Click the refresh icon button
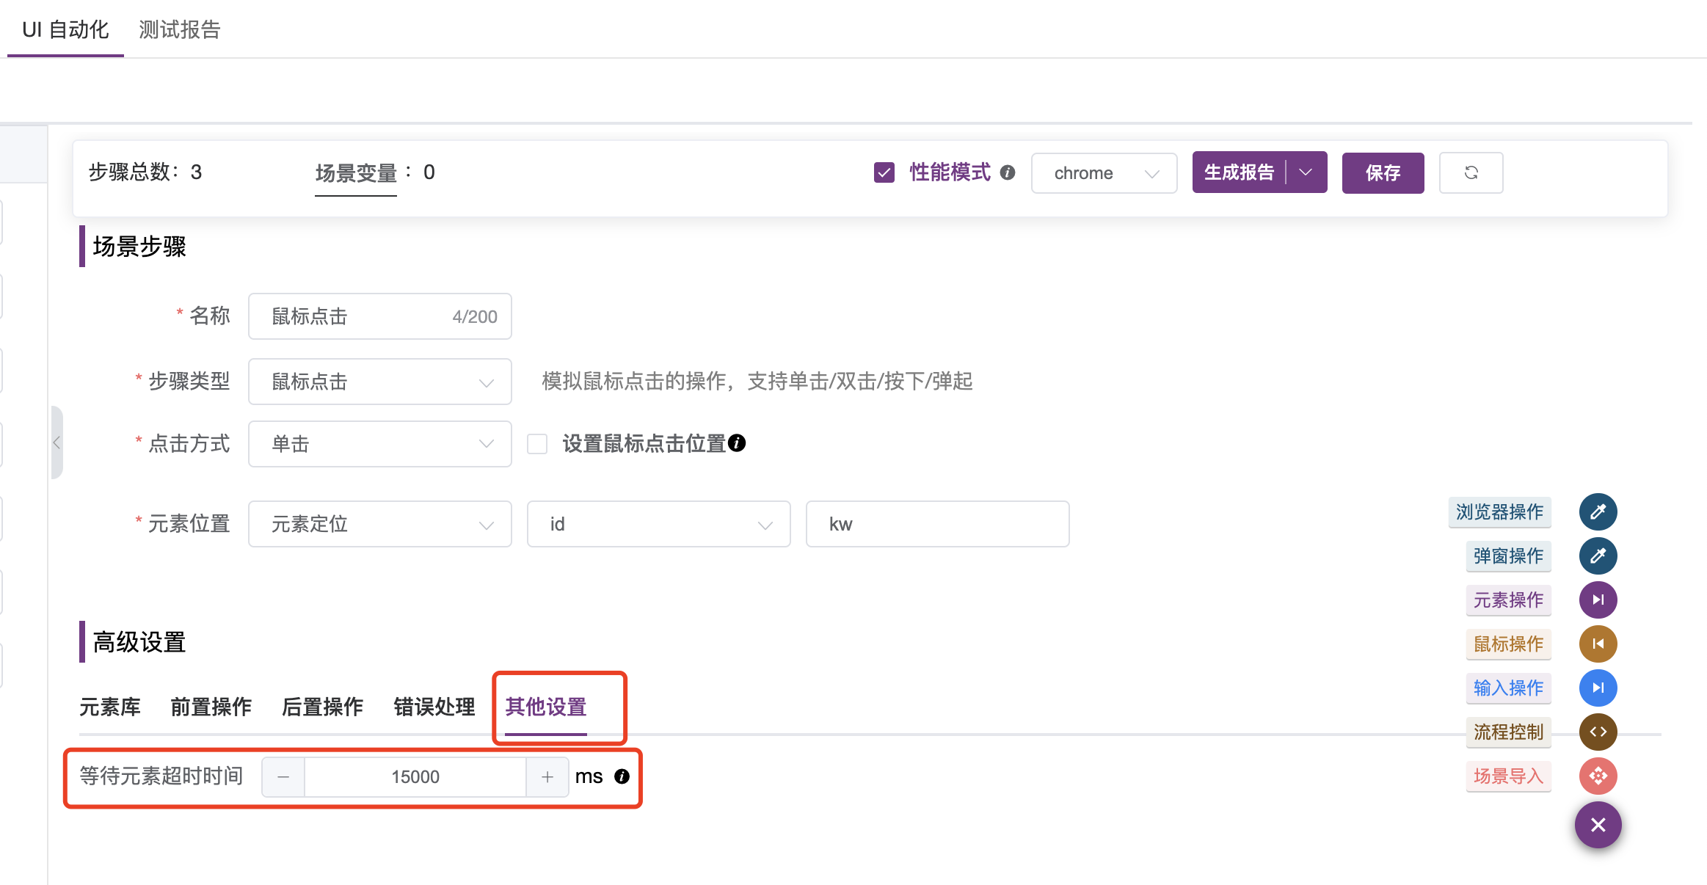 [x=1471, y=172]
